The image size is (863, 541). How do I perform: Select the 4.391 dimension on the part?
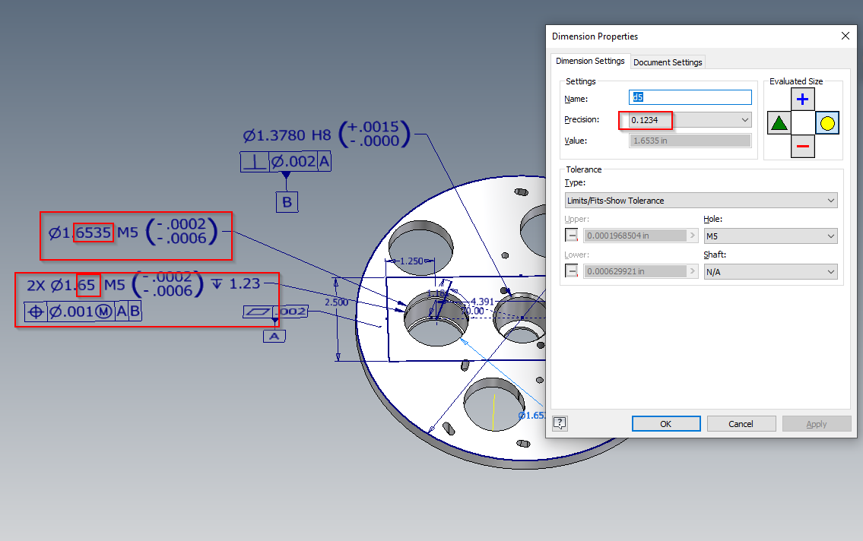point(482,302)
